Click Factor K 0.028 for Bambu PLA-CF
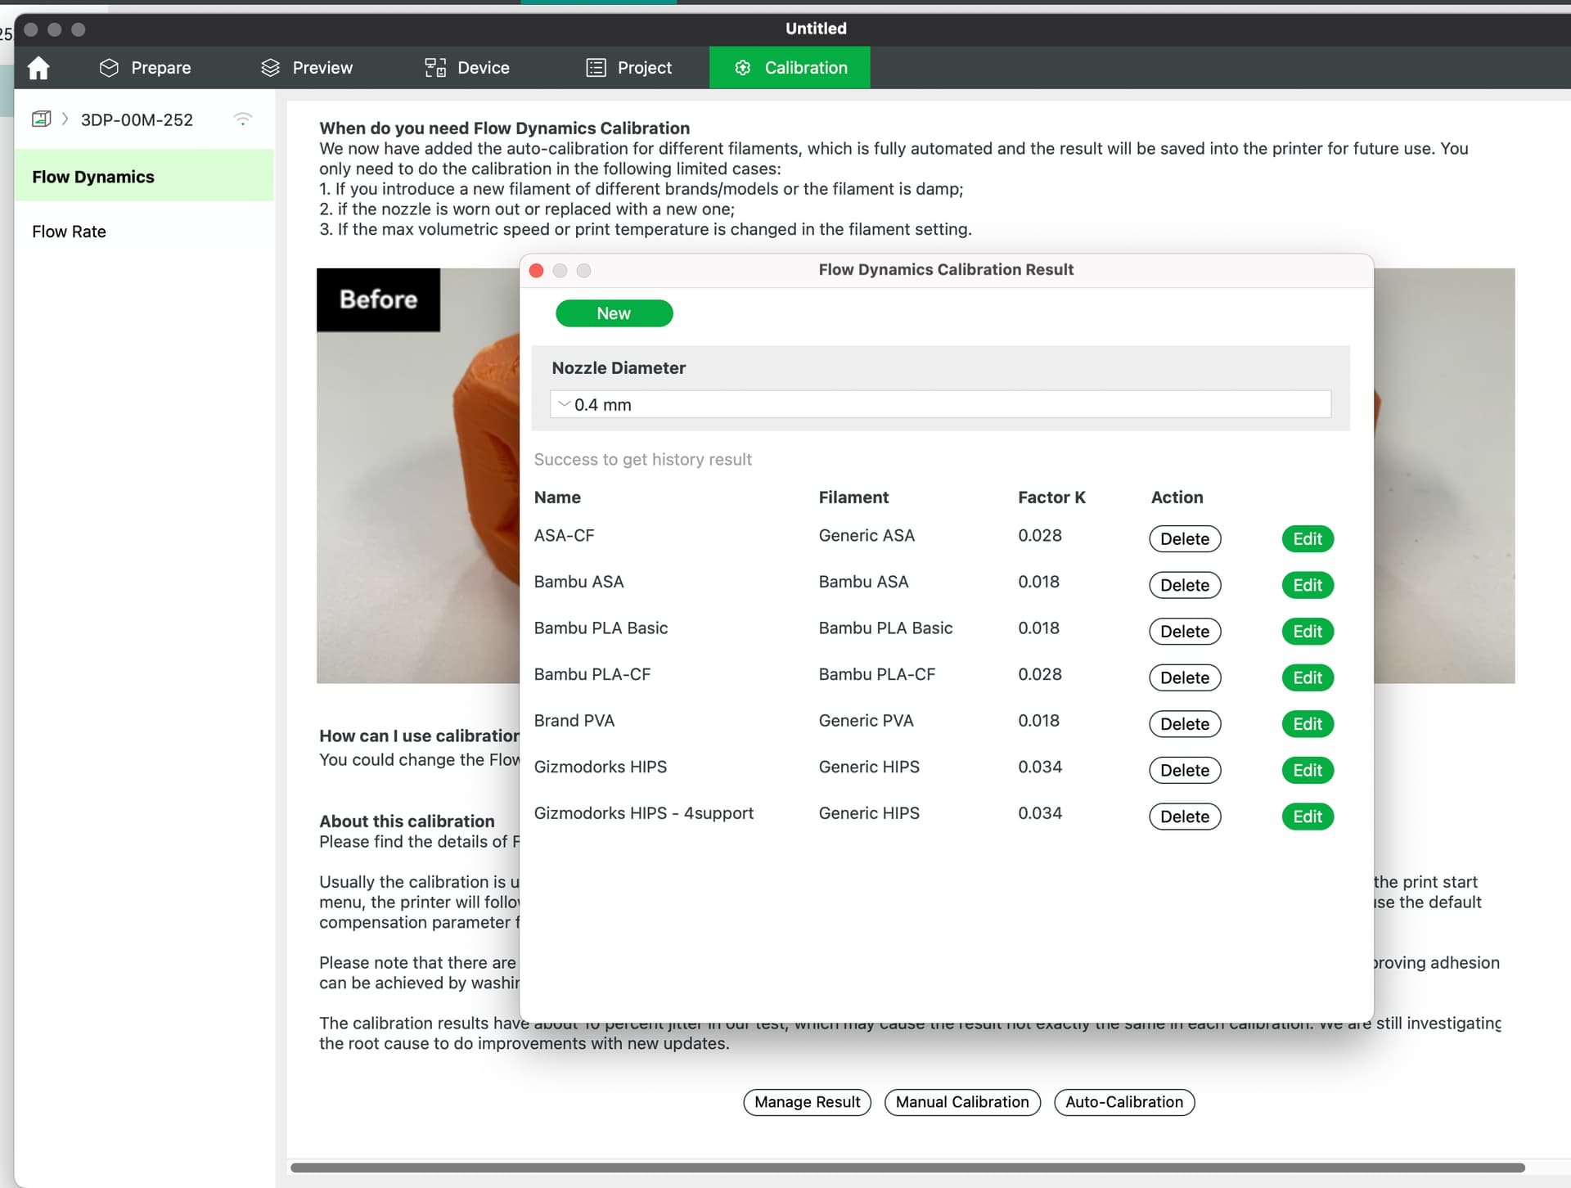This screenshot has height=1188, width=1571. (1040, 674)
